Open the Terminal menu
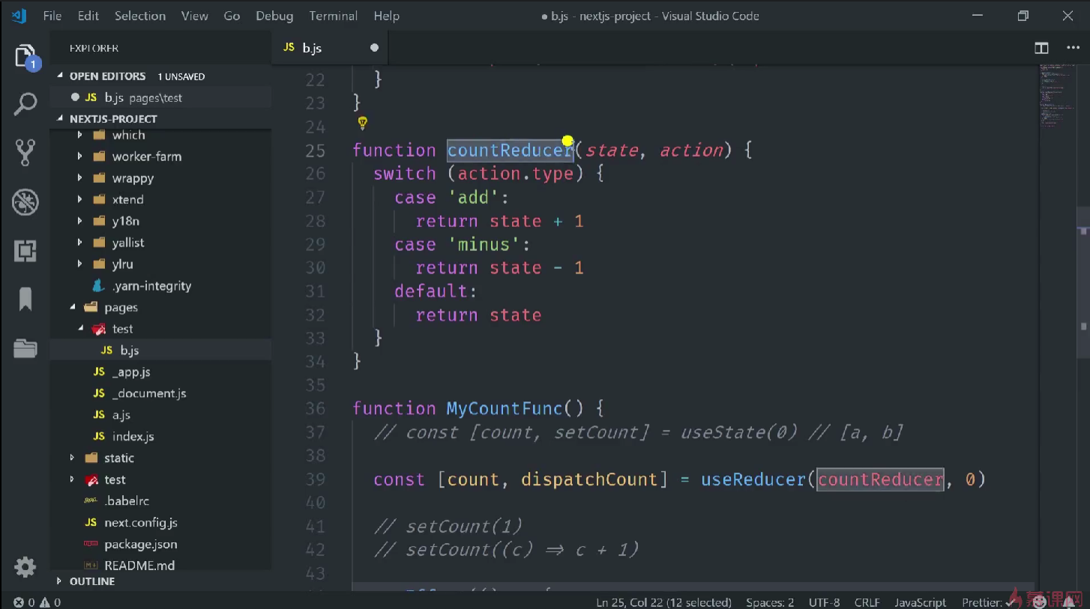 tap(334, 16)
